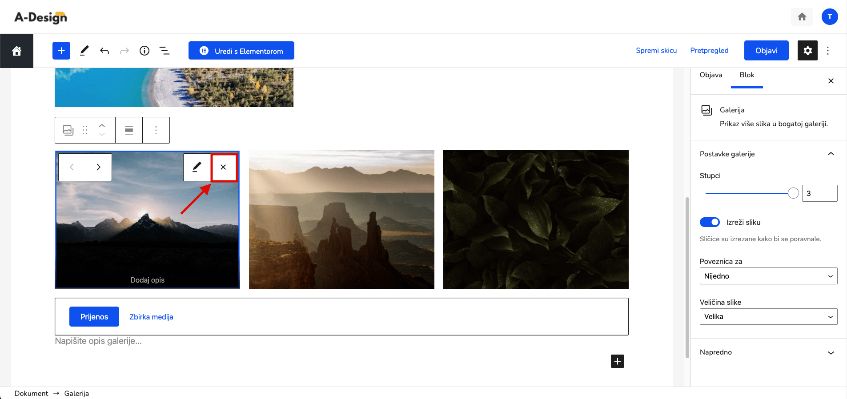
Task: Move image forward with right chevron
Action: (99, 167)
